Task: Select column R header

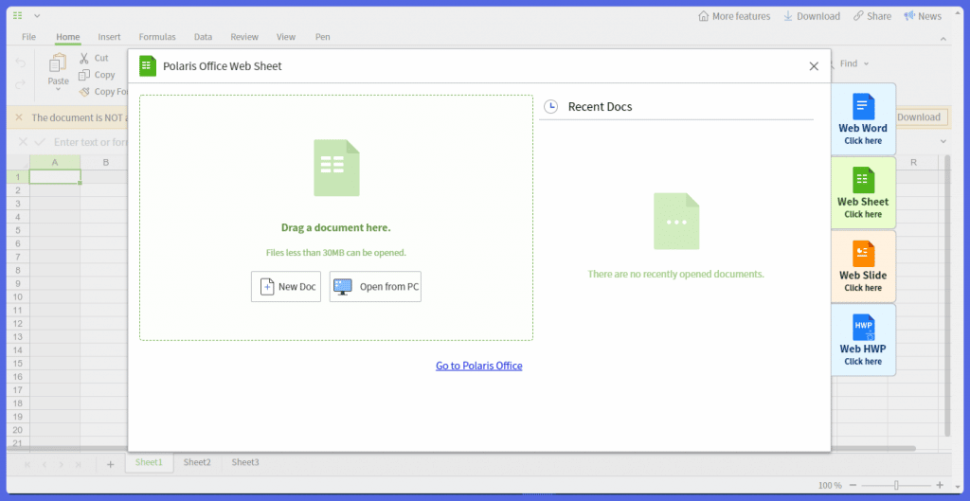Action: (x=913, y=162)
